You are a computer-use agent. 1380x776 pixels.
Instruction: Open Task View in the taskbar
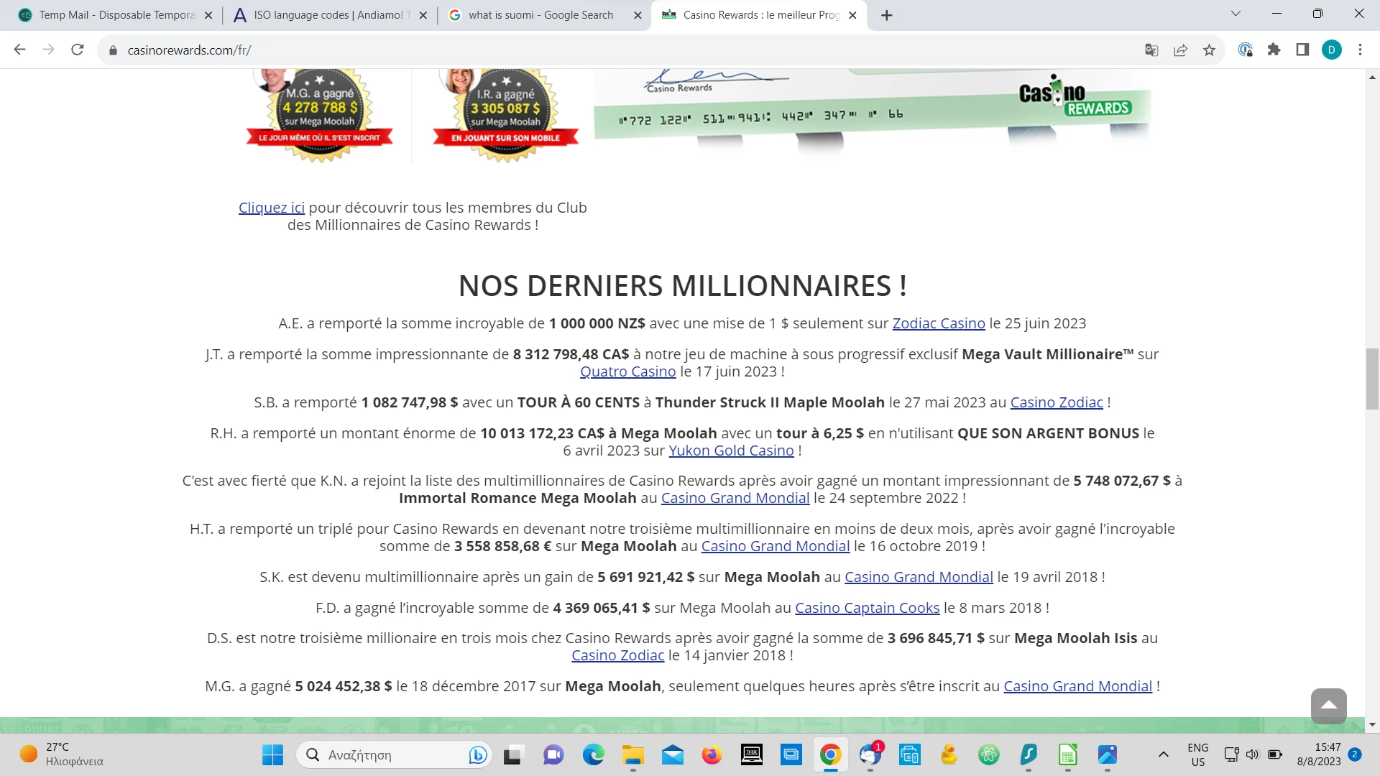point(512,754)
